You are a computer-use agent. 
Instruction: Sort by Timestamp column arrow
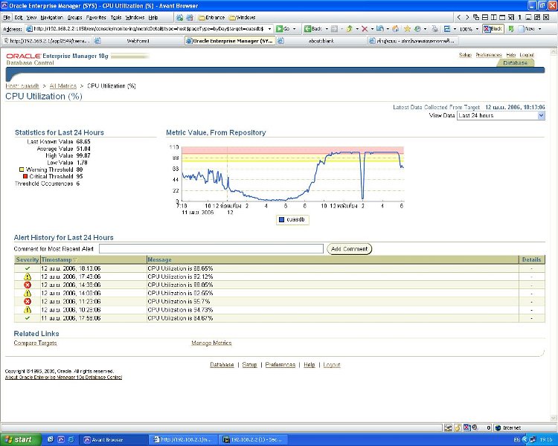point(75,260)
